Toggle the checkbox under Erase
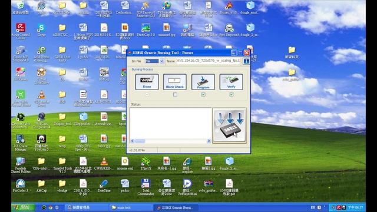This screenshot has height=212, width=377. tap(147, 94)
